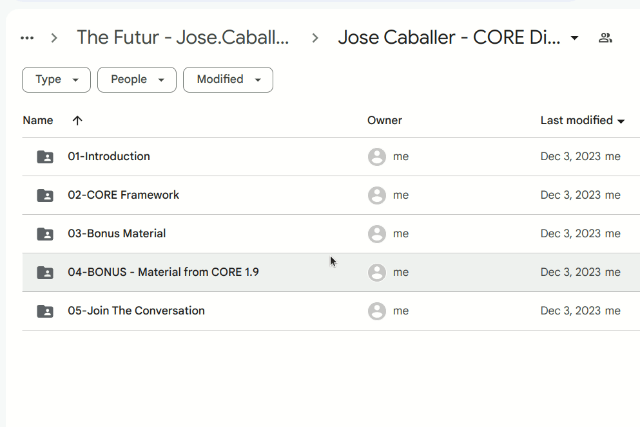640x427 pixels.
Task: Open the People filter dropdown
Action: click(x=137, y=80)
